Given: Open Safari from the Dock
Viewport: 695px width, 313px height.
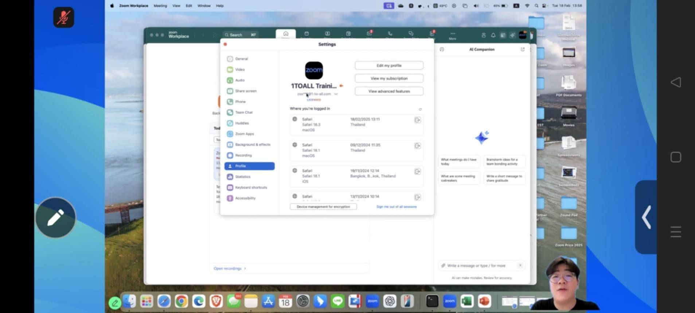Looking at the screenshot, I should [x=164, y=301].
